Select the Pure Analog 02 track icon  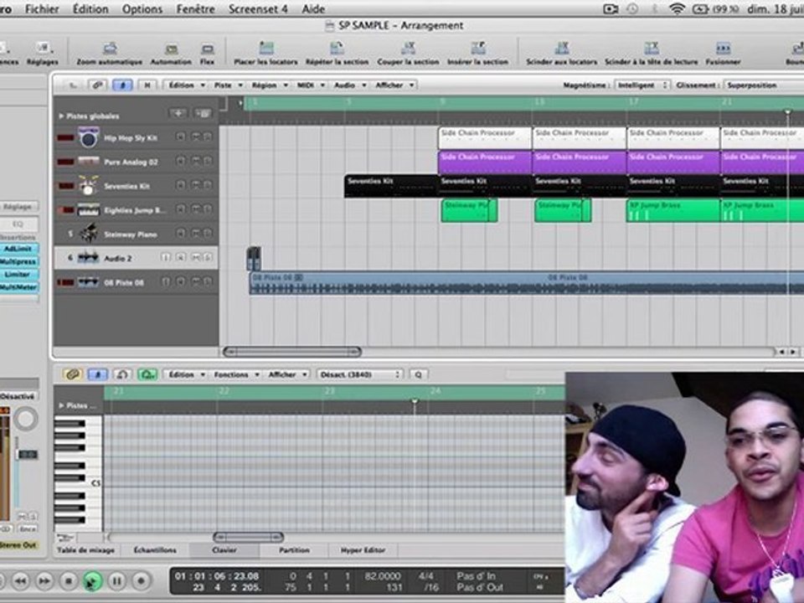coord(88,162)
